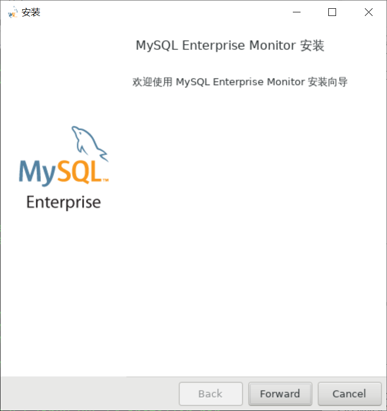The image size is (387, 411).
Task: Close the installer window
Action: tap(368, 12)
